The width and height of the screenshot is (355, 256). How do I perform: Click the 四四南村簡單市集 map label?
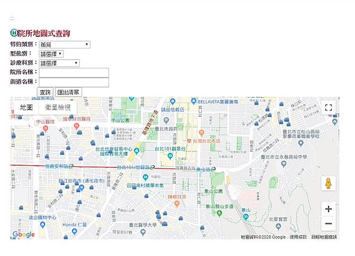click(145, 186)
